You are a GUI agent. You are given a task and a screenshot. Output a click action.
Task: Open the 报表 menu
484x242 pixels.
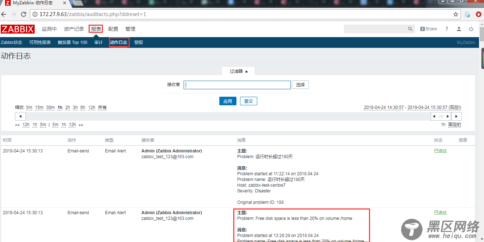[96, 29]
